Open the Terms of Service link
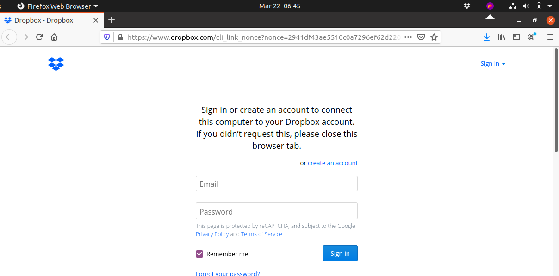Viewport: 559px width, 276px height. click(x=261, y=234)
